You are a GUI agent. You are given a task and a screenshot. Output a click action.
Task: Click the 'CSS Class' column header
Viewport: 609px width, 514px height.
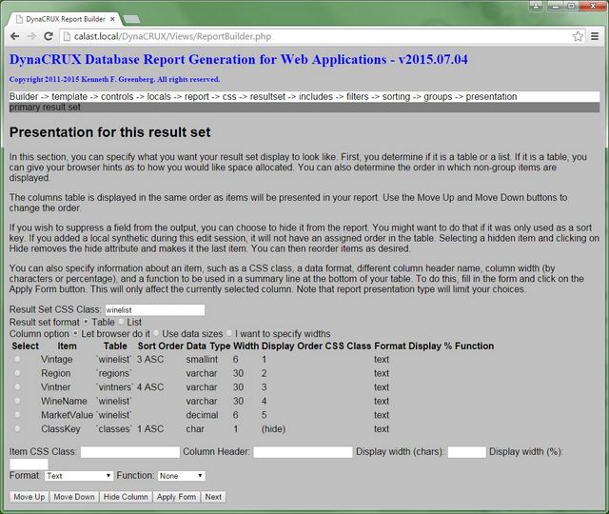pyautogui.click(x=348, y=346)
